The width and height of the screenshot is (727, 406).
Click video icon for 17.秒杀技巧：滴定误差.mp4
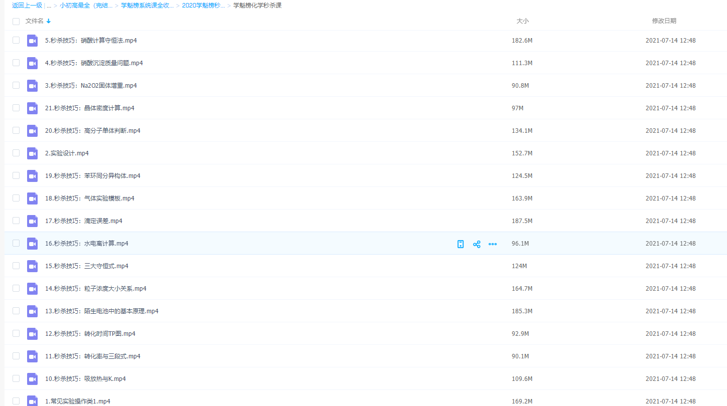point(33,221)
